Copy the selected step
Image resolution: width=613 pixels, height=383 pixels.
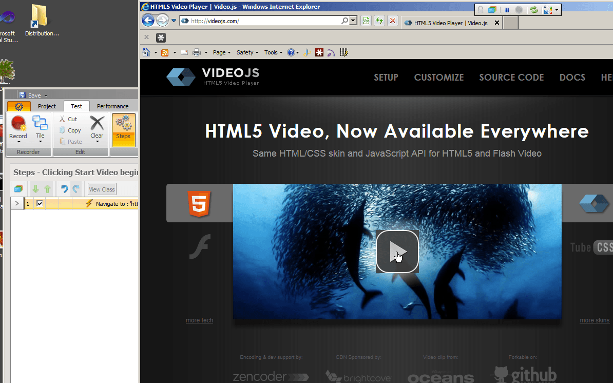point(70,130)
